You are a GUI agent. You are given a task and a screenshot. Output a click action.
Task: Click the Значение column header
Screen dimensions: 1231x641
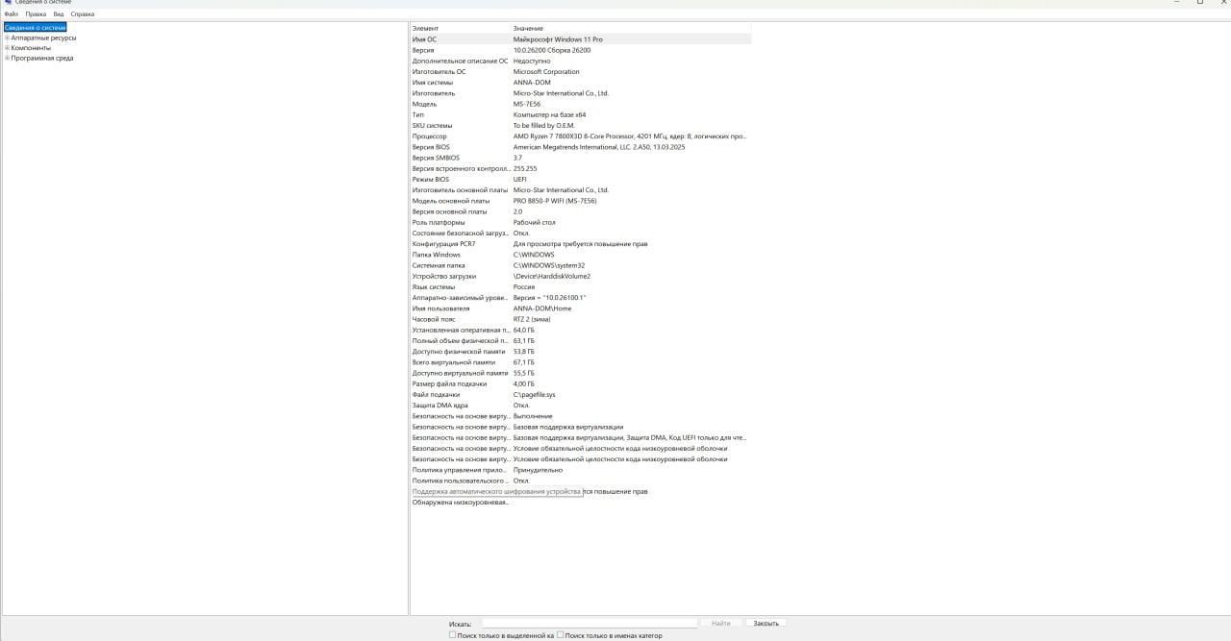pyautogui.click(x=631, y=29)
